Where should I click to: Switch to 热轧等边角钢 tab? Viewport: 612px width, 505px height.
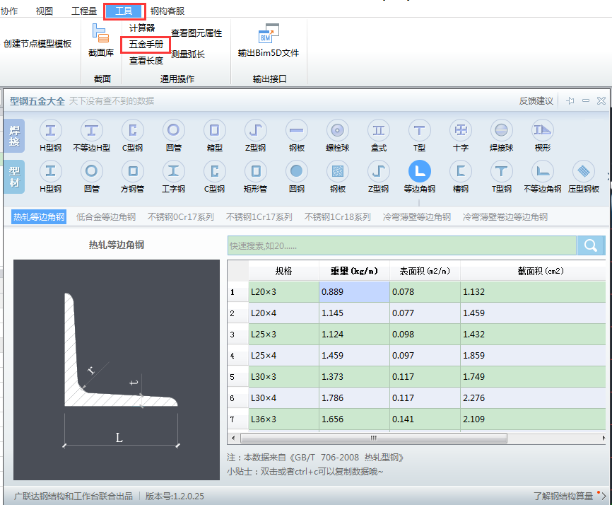[39, 216]
